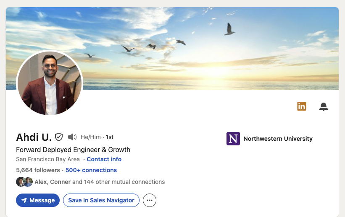
Task: Open the circular profile photo
Action: [50, 83]
